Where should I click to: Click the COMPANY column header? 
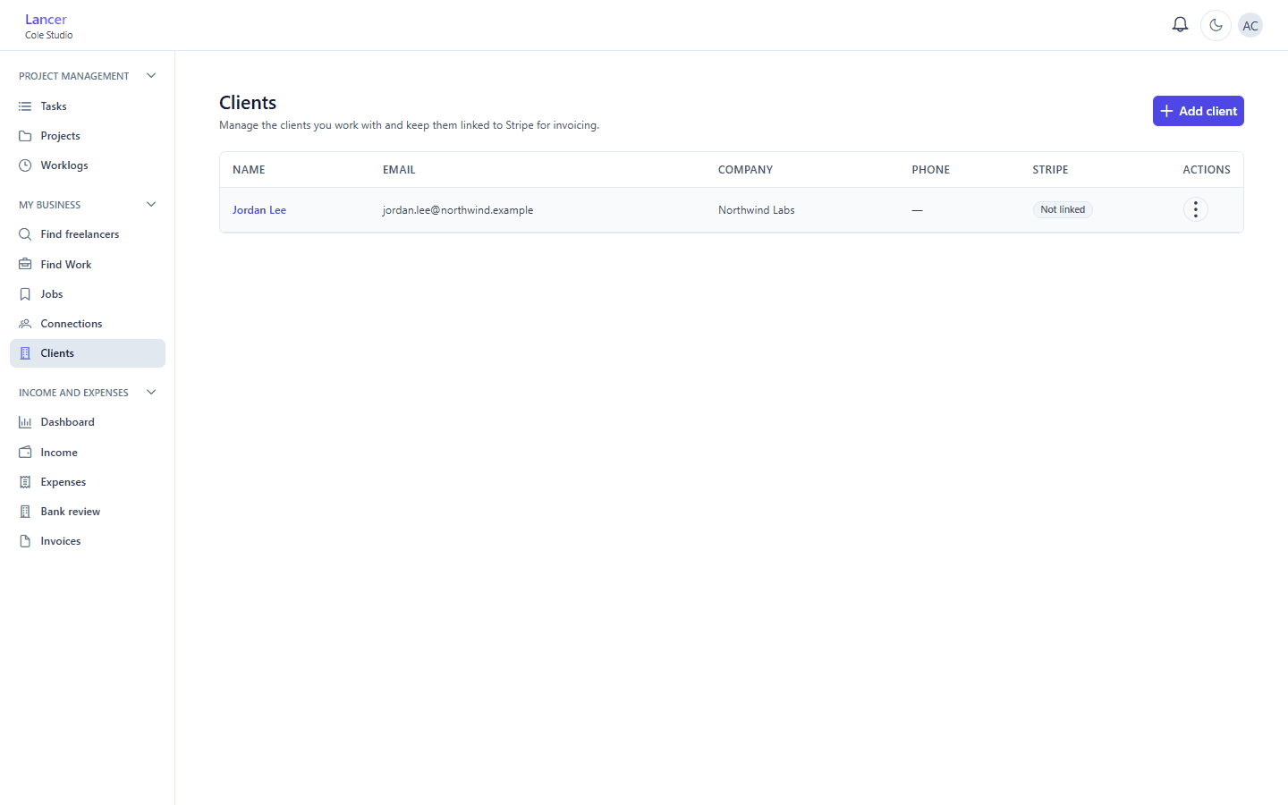point(745,170)
